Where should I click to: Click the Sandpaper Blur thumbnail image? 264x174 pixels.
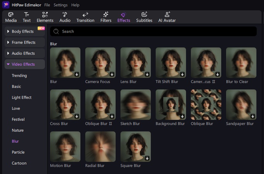(x=241, y=104)
